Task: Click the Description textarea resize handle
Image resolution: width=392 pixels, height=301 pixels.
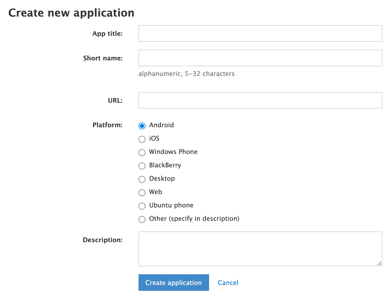Action: click(x=379, y=263)
